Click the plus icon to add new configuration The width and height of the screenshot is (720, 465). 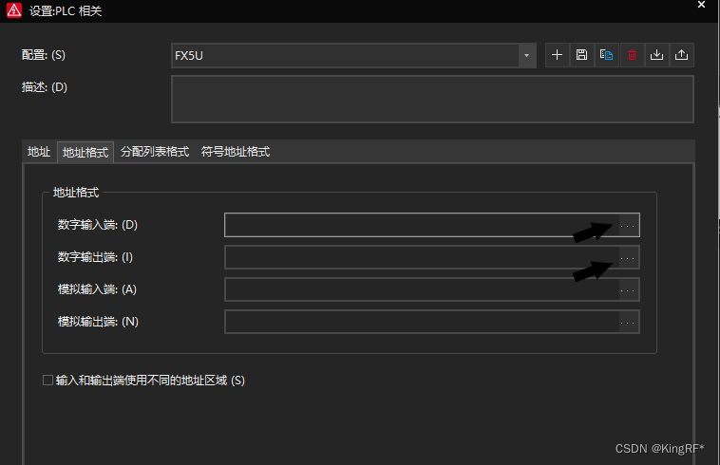pyautogui.click(x=557, y=55)
